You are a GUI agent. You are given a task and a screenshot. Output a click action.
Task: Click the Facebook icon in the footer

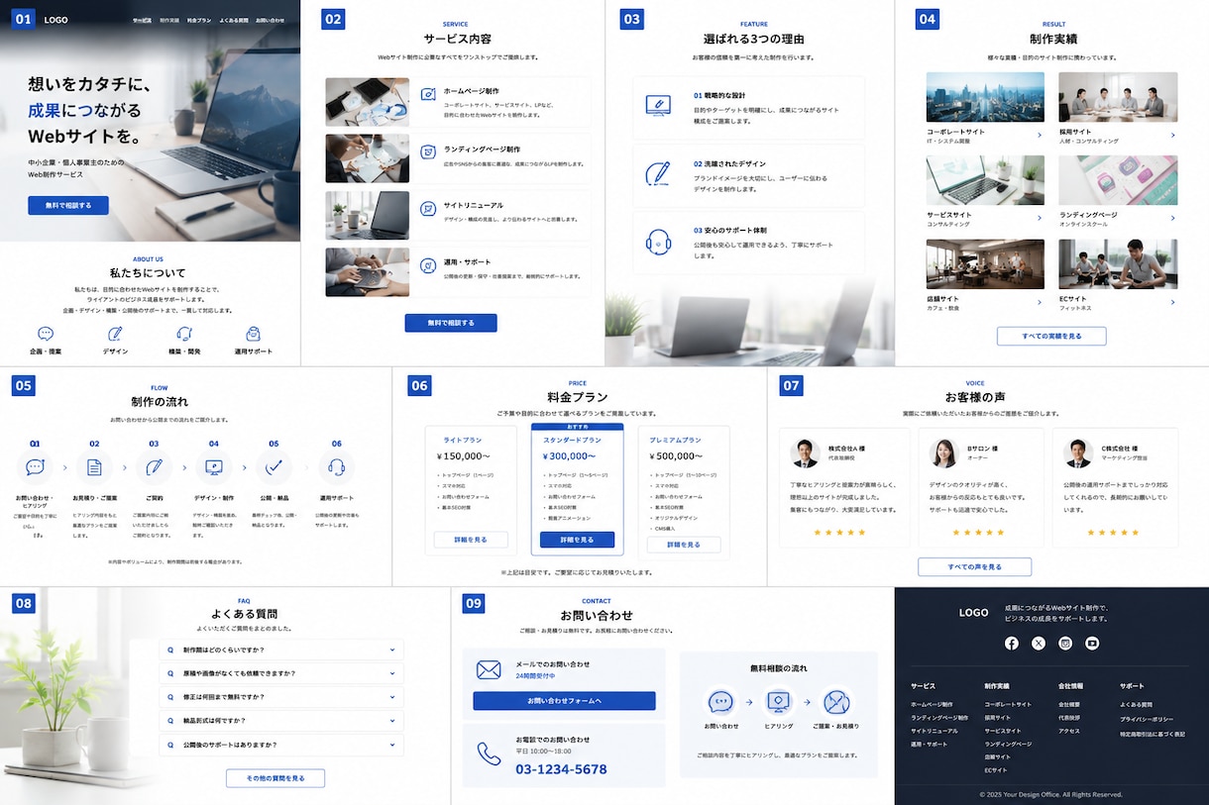coord(1011,643)
